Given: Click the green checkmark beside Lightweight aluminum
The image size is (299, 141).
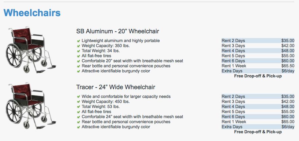Looking at the screenshot, I should pyautogui.click(x=78, y=41).
